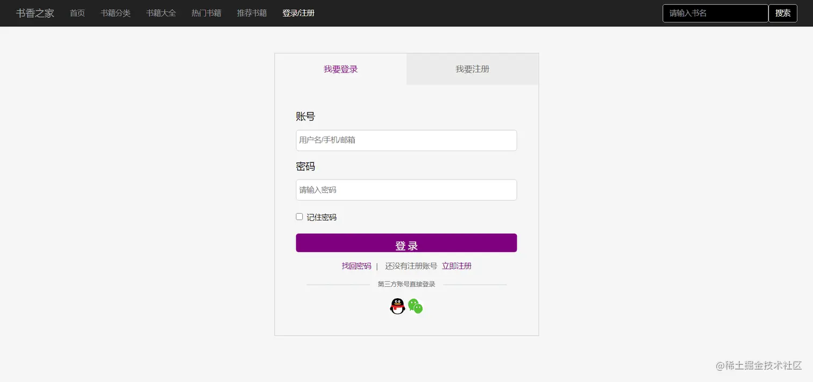Image resolution: width=813 pixels, height=382 pixels.
Task: Visit the 推荐书籍 section
Action: coord(251,13)
